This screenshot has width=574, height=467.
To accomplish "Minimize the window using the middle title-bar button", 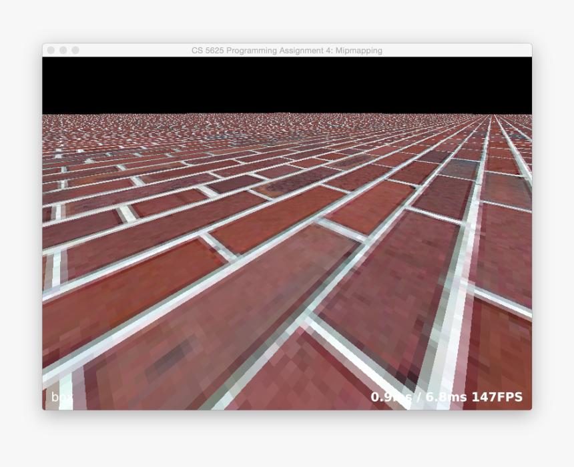I will click(63, 50).
